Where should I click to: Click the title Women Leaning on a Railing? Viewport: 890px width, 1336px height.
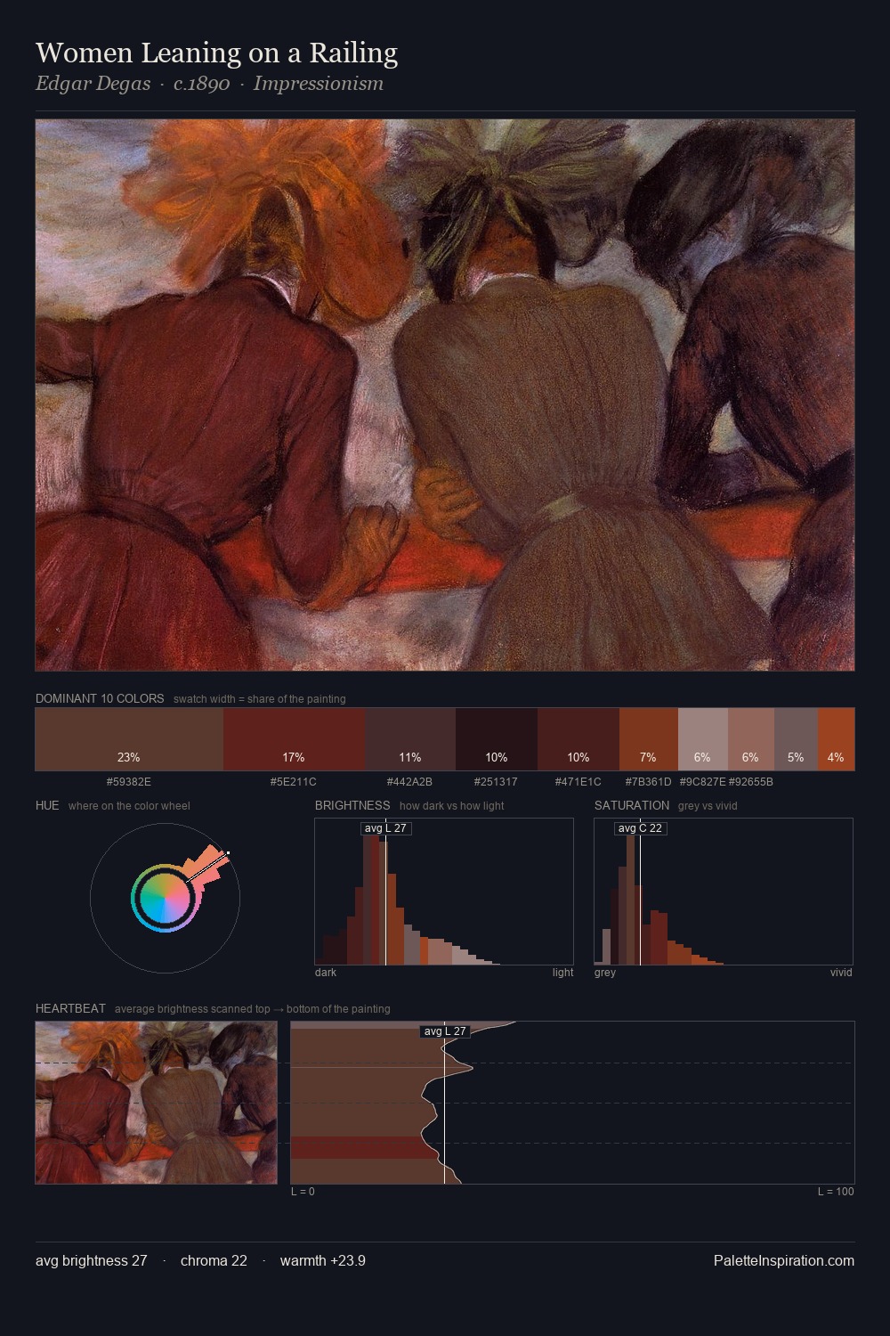tap(216, 53)
